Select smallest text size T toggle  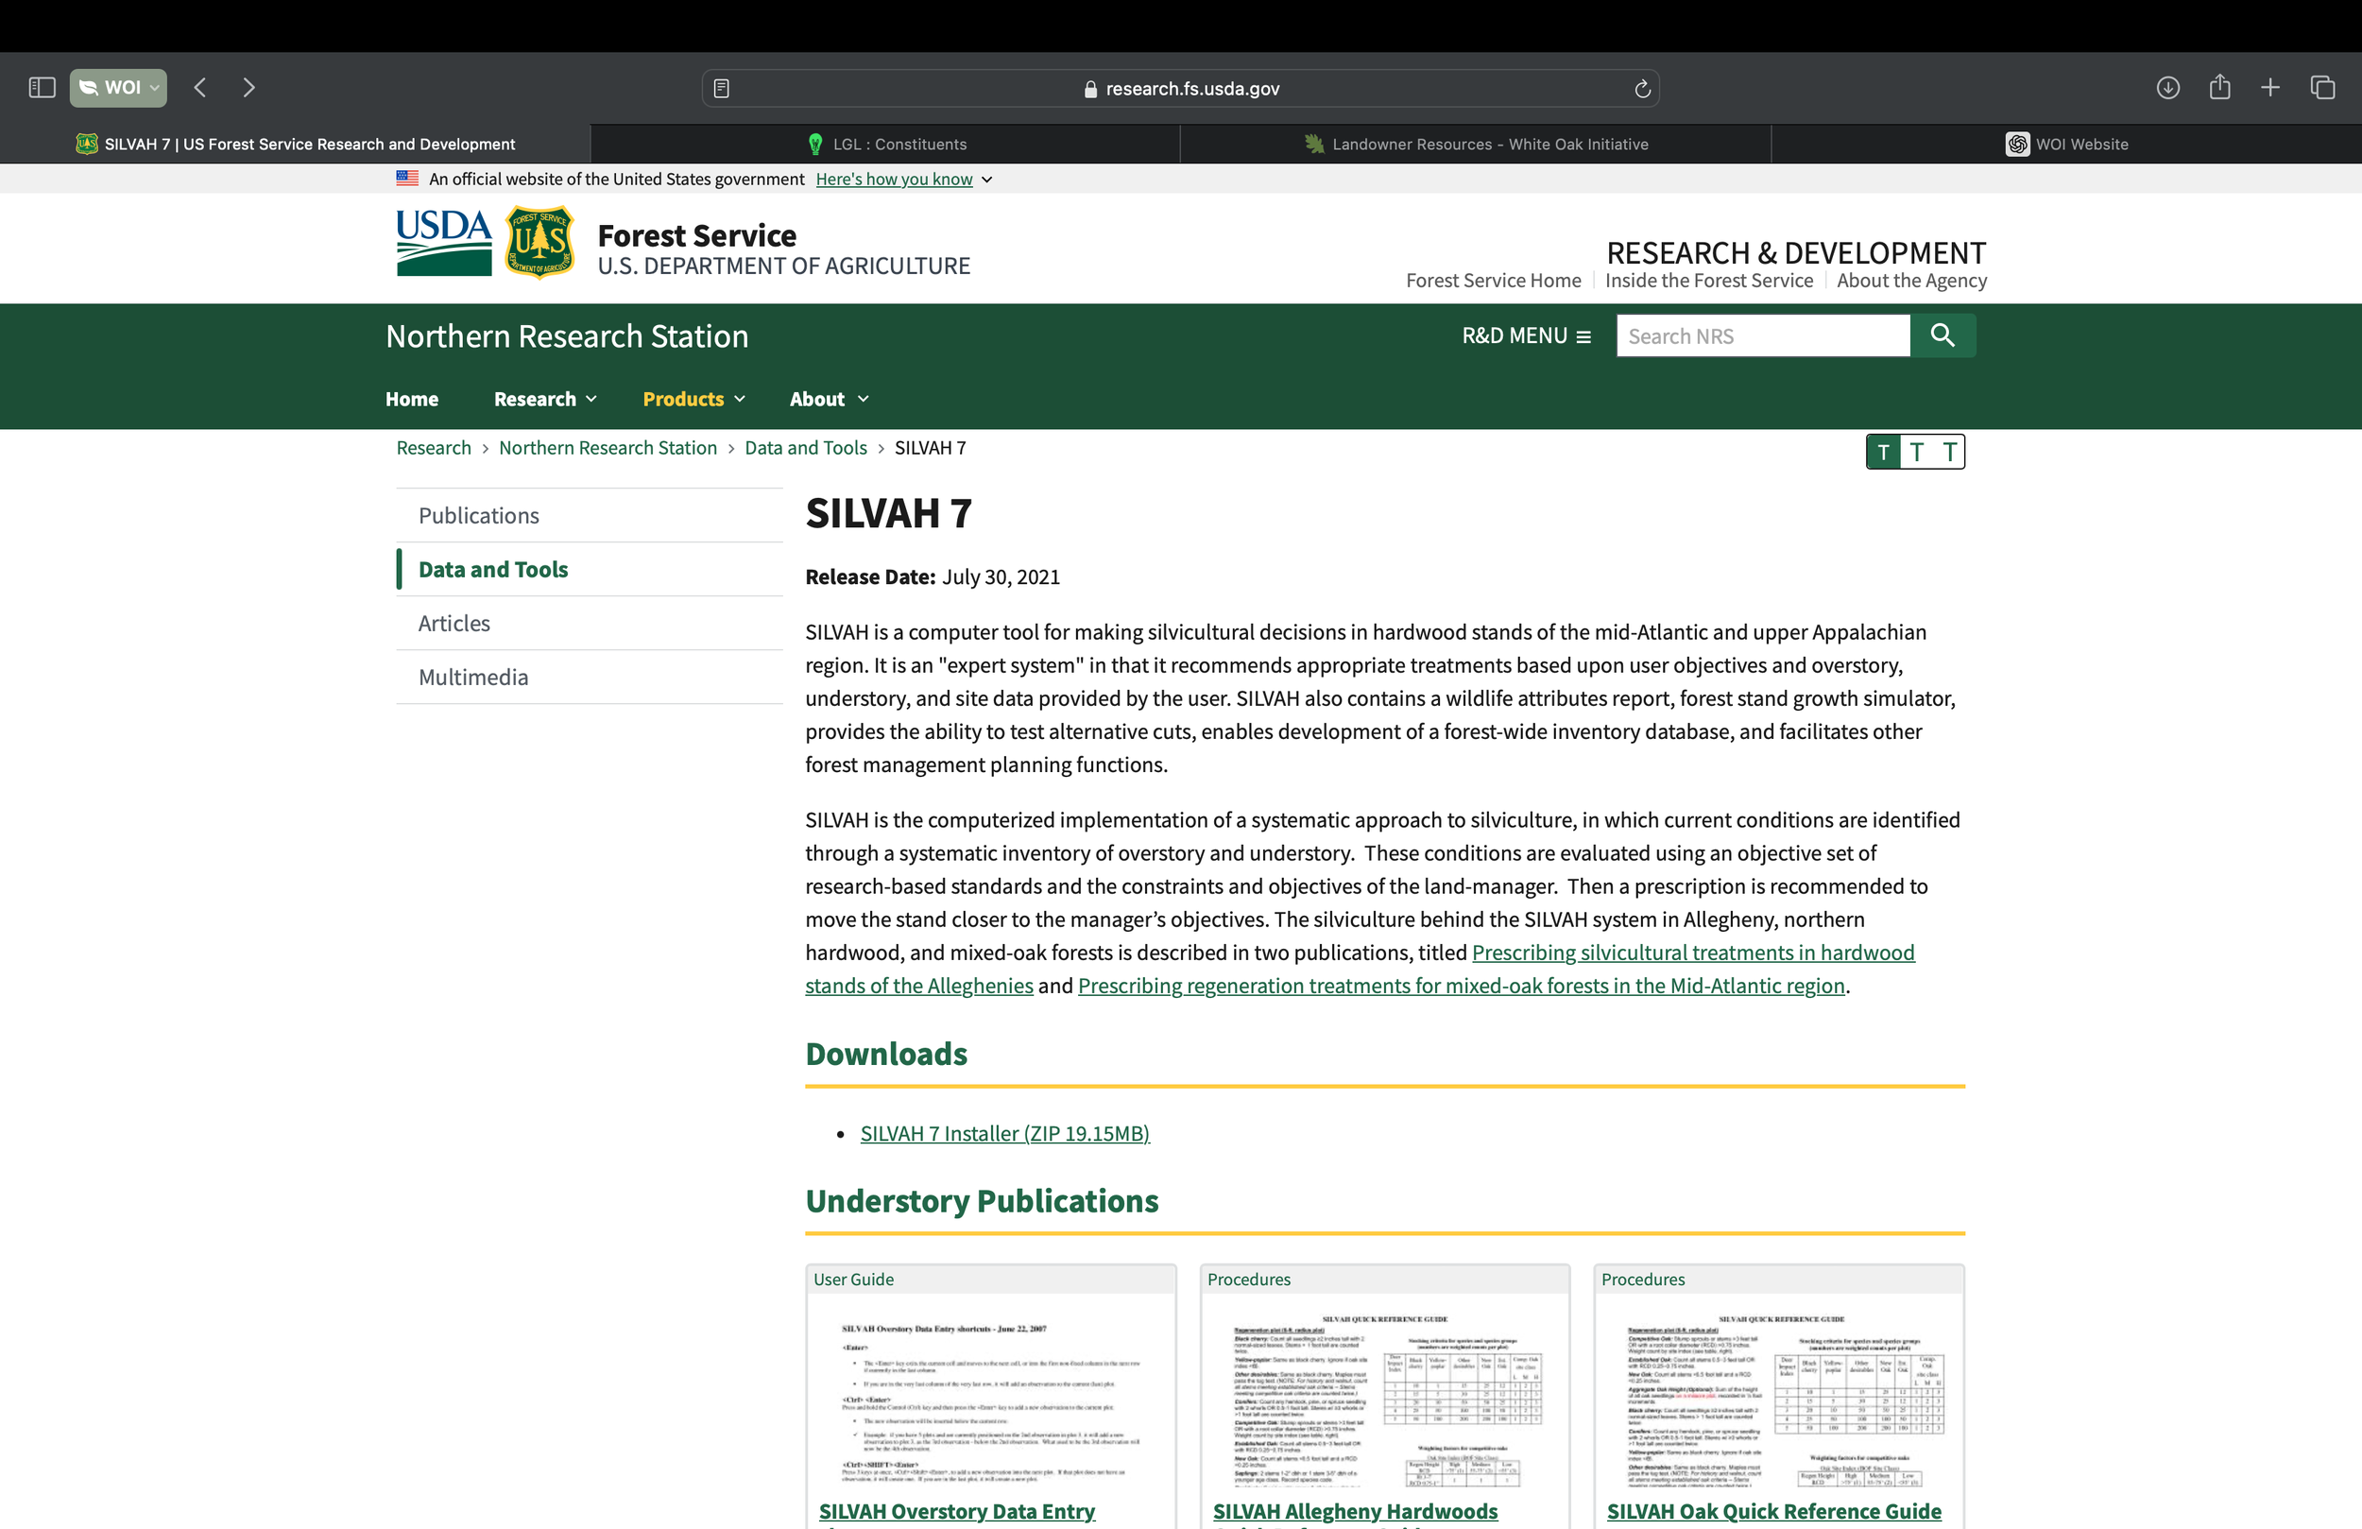(1883, 453)
